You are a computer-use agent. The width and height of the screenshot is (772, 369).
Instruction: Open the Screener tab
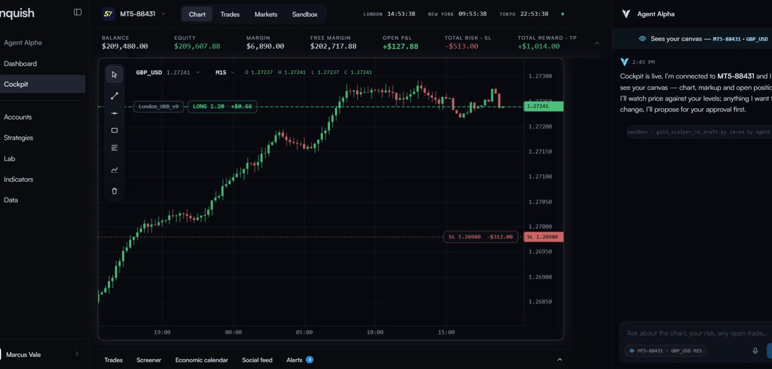[x=149, y=360]
